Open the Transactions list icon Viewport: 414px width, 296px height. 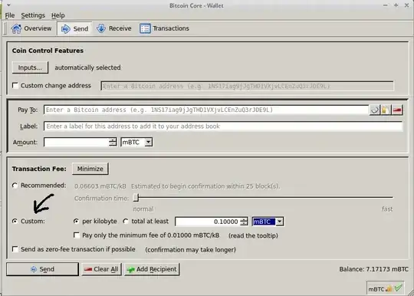(145, 28)
